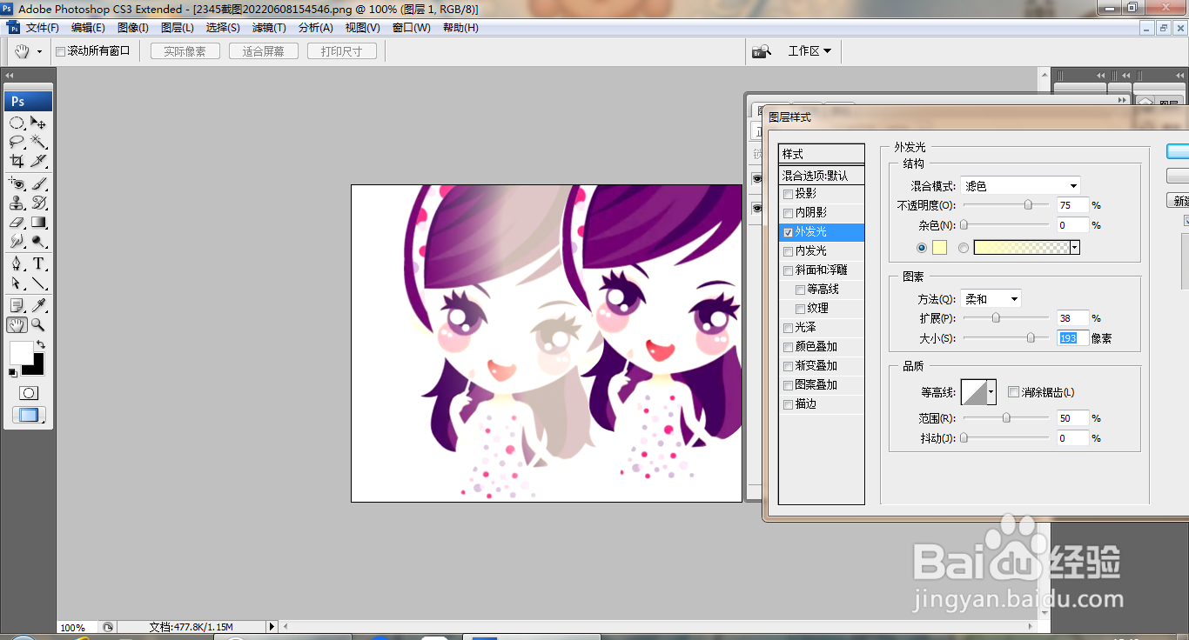Select the Elliptical Marquee tool
This screenshot has width=1189, height=640.
pyautogui.click(x=17, y=123)
